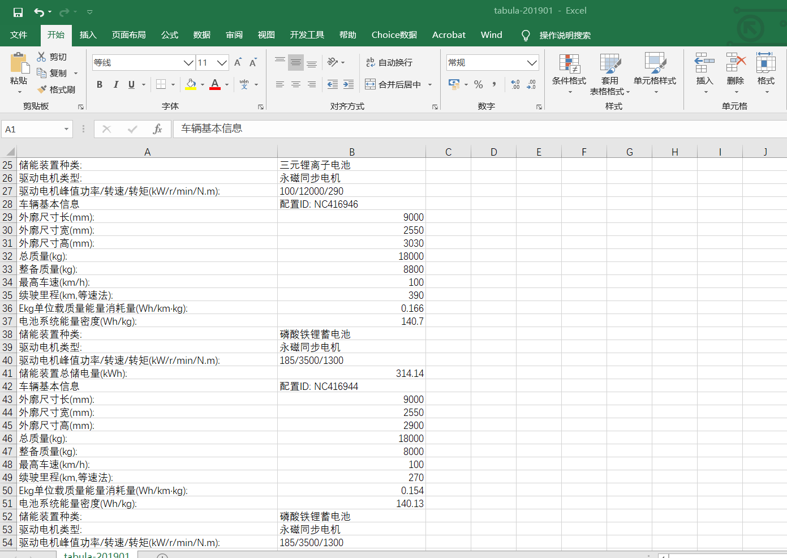
Task: Toggle center text alignment
Action: point(296,84)
